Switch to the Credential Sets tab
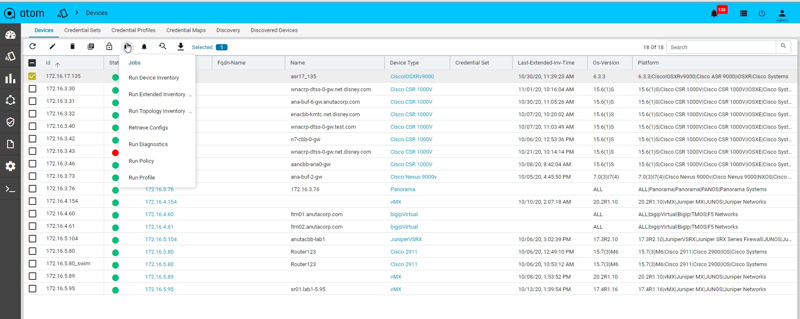Image resolution: width=800 pixels, height=319 pixels. click(82, 30)
